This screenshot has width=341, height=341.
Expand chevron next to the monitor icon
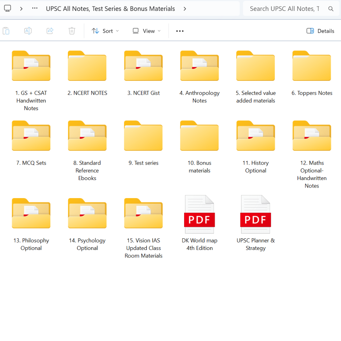click(x=21, y=9)
